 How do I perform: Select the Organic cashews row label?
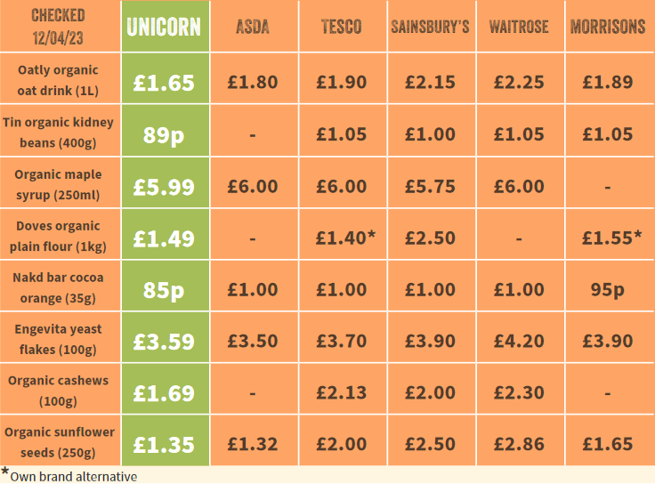(58, 391)
